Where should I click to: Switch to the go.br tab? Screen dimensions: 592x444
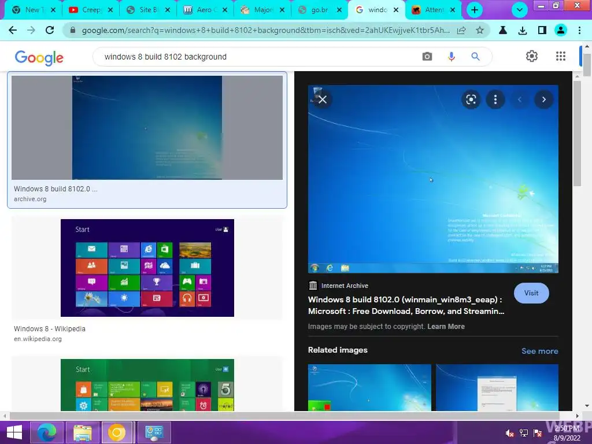pos(319,10)
